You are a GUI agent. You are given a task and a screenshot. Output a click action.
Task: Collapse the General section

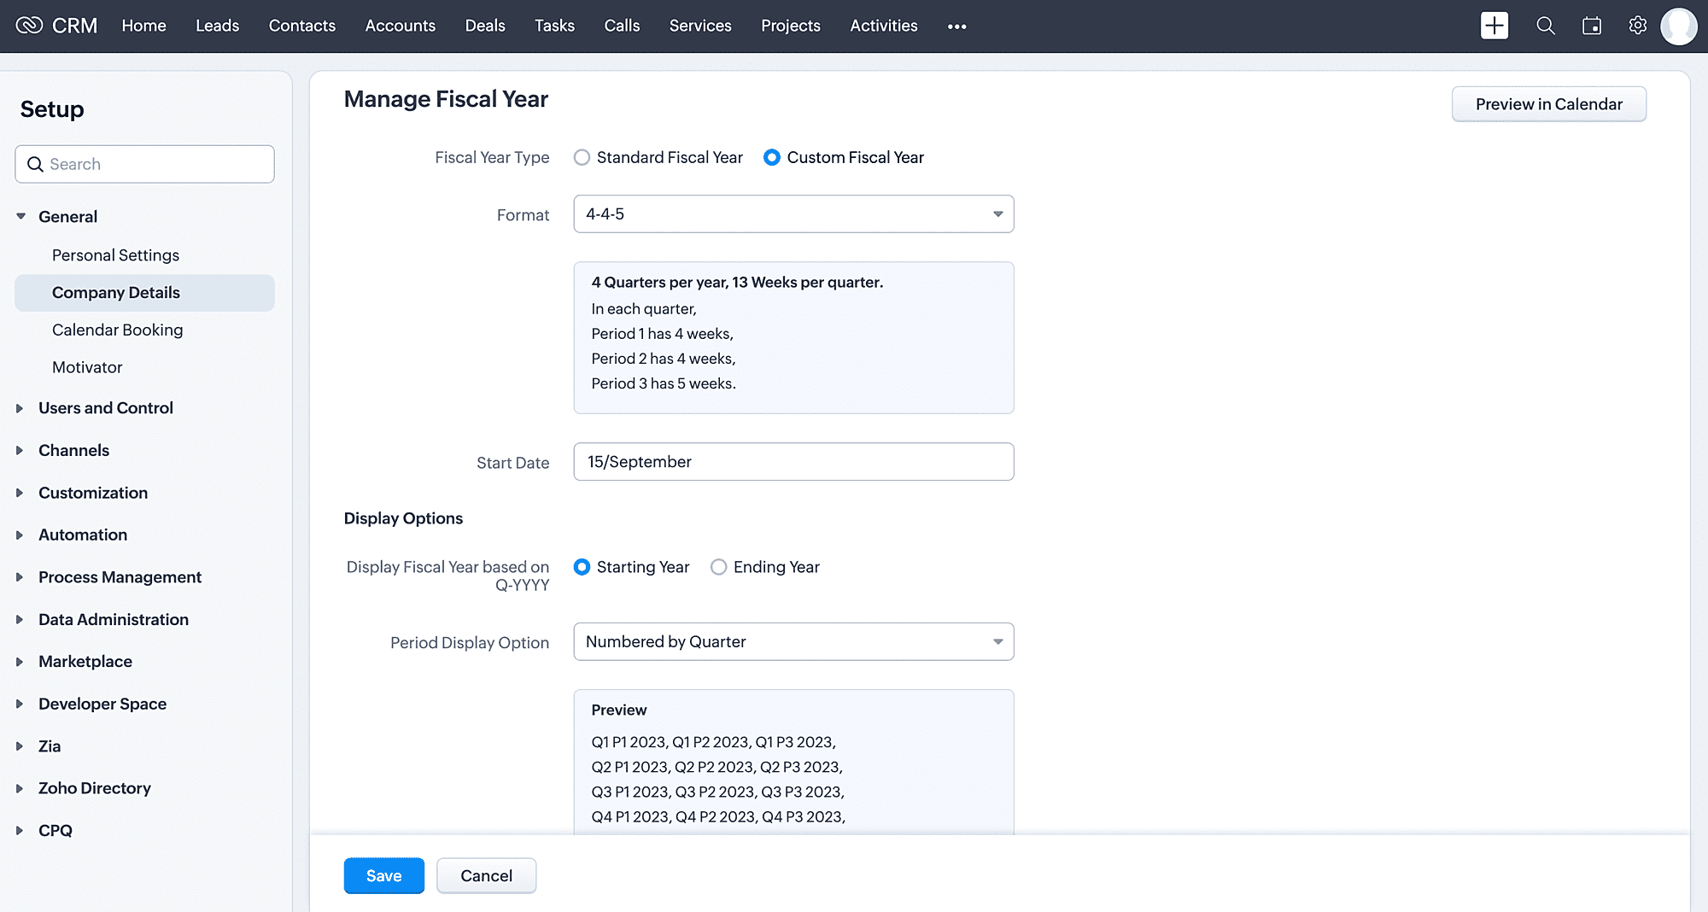pos(21,217)
